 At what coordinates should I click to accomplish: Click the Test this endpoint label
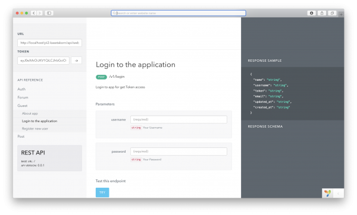pyautogui.click(x=111, y=181)
